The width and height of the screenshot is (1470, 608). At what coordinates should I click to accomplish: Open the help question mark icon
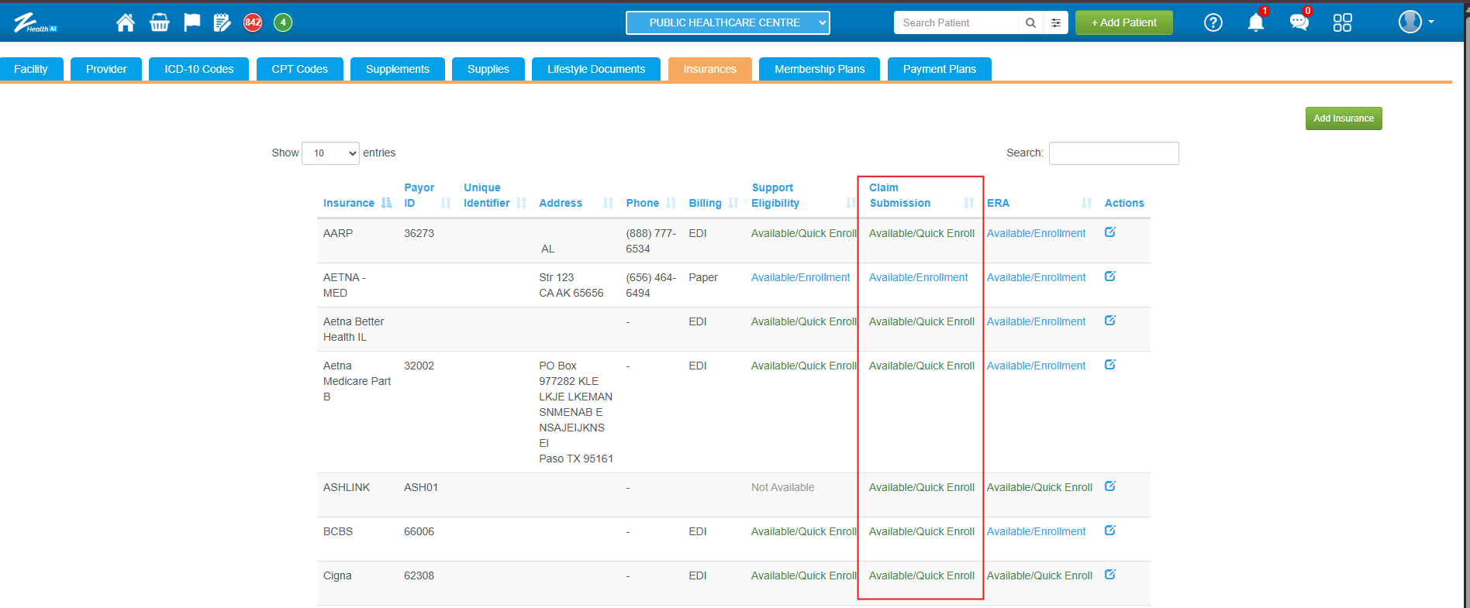[x=1213, y=22]
